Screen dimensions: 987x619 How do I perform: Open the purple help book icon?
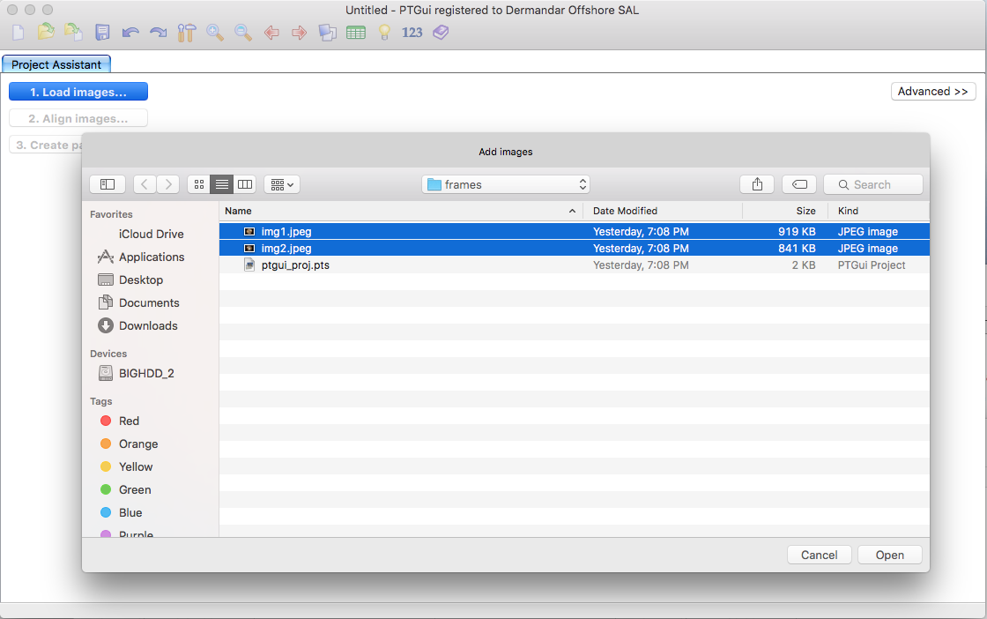(x=441, y=33)
